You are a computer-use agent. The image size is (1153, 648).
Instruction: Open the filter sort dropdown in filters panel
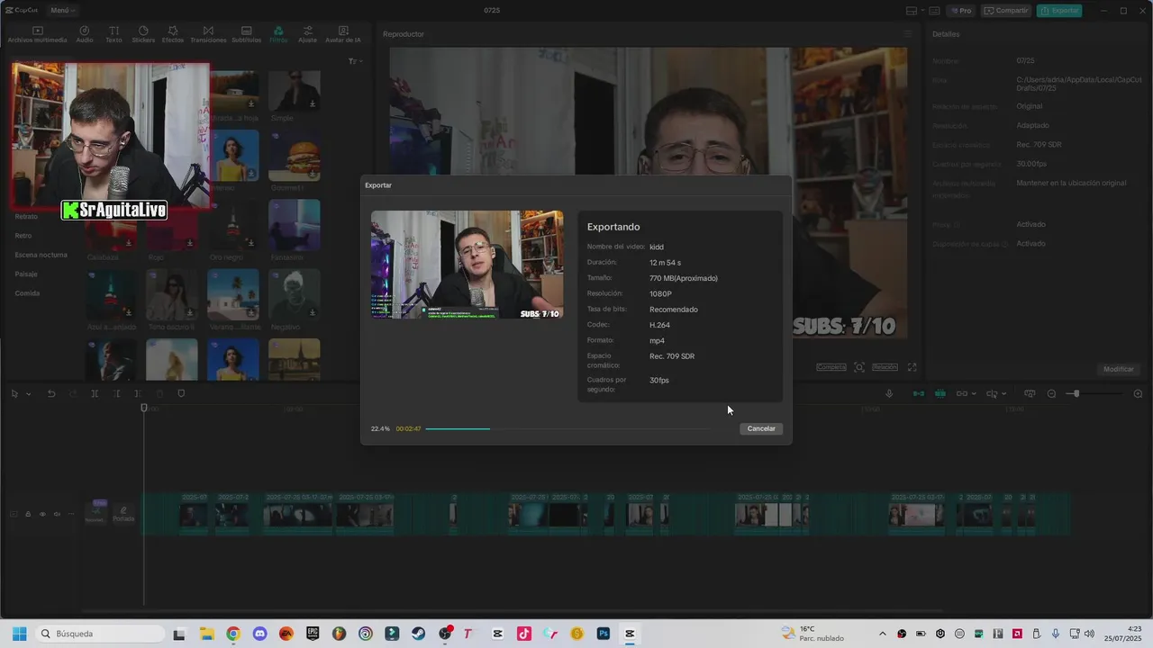point(355,61)
